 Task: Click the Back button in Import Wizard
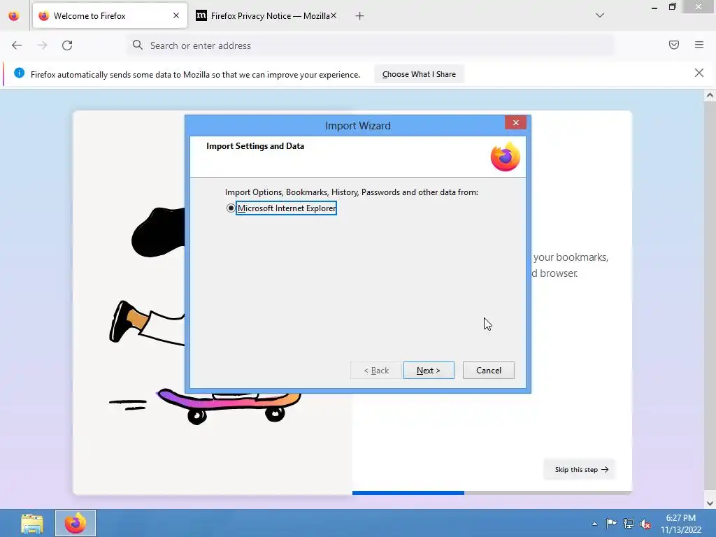point(376,371)
